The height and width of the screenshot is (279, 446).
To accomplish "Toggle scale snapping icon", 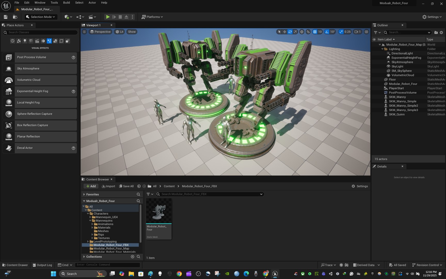I will (341, 32).
